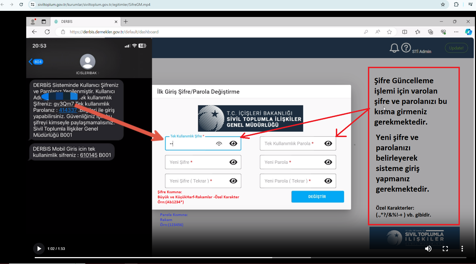
Task: Activate Read Aloud icon in Edge
Action: coord(378,32)
